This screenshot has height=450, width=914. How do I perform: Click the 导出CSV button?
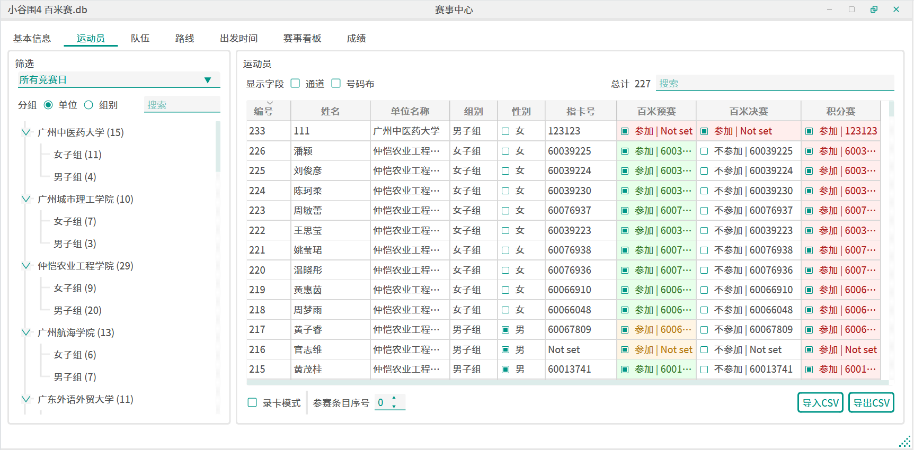point(871,403)
